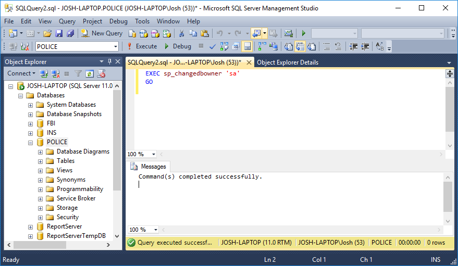Screen dimensions: 458x266
Task: Select the Messages tab
Action: 148,167
